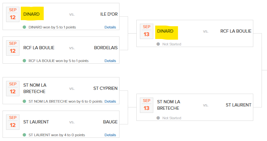Open Details for DINARD vs ILE D'OR match

tap(110, 27)
